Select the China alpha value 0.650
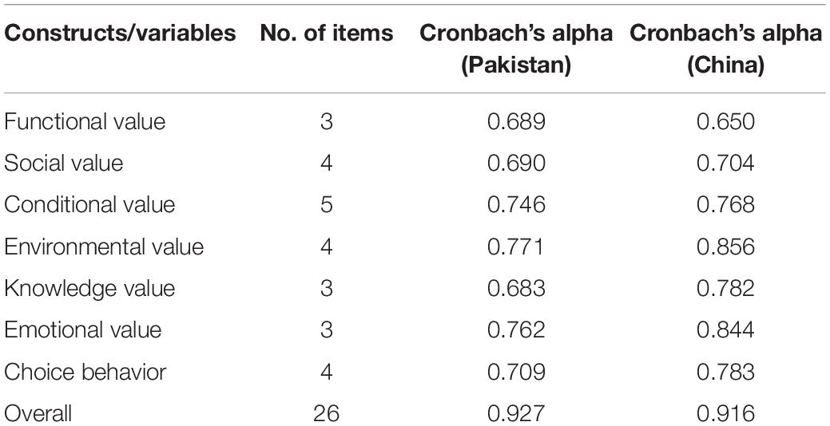The image size is (830, 426). tap(725, 121)
